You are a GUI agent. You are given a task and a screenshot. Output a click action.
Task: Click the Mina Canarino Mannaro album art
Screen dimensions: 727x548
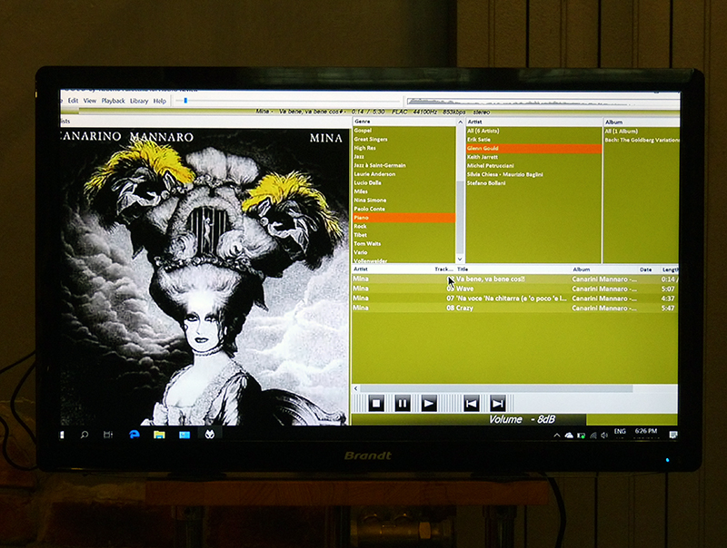click(x=204, y=277)
